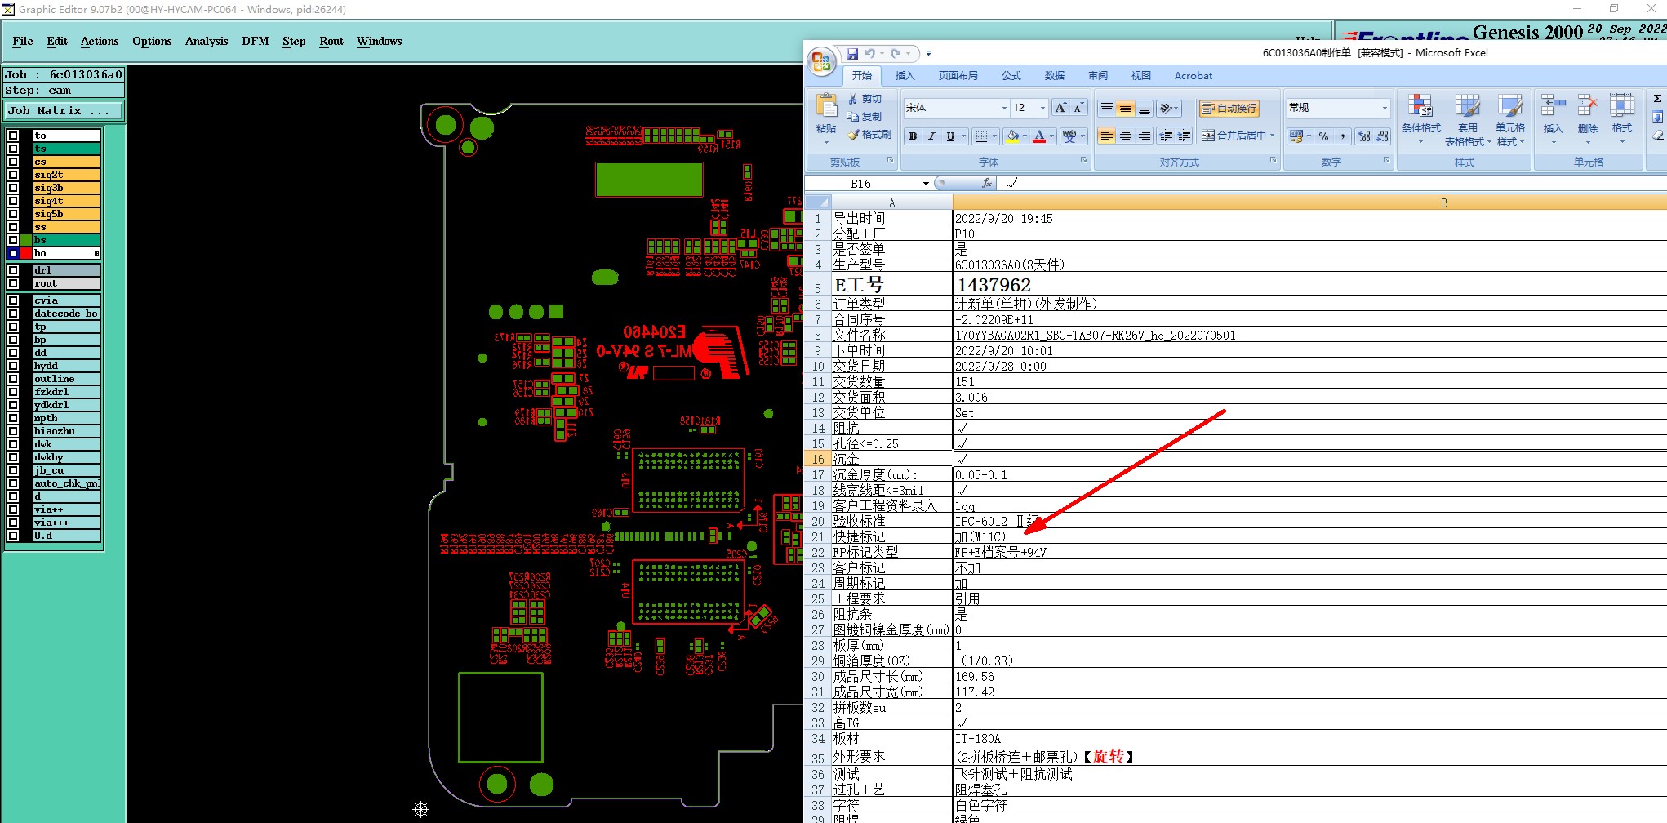
Task: Apply comma style number format
Action: click(x=1342, y=136)
